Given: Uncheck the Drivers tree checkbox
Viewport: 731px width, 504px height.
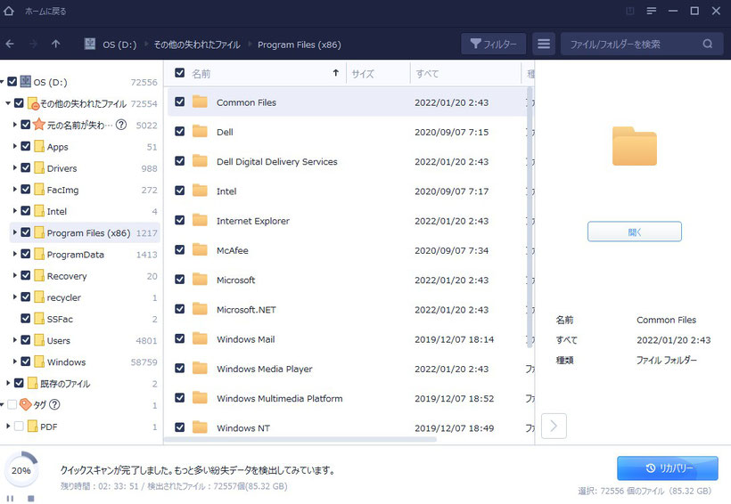Looking at the screenshot, I should 26,167.
